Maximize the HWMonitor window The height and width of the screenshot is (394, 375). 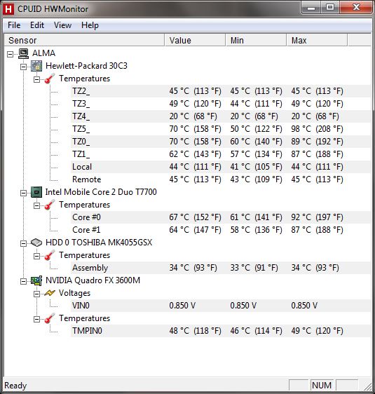tap(330, 8)
